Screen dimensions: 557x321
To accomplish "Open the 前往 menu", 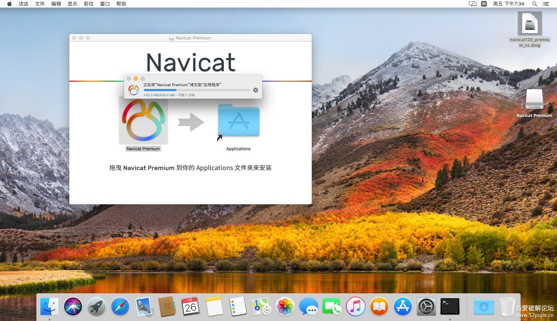I will point(89,4).
